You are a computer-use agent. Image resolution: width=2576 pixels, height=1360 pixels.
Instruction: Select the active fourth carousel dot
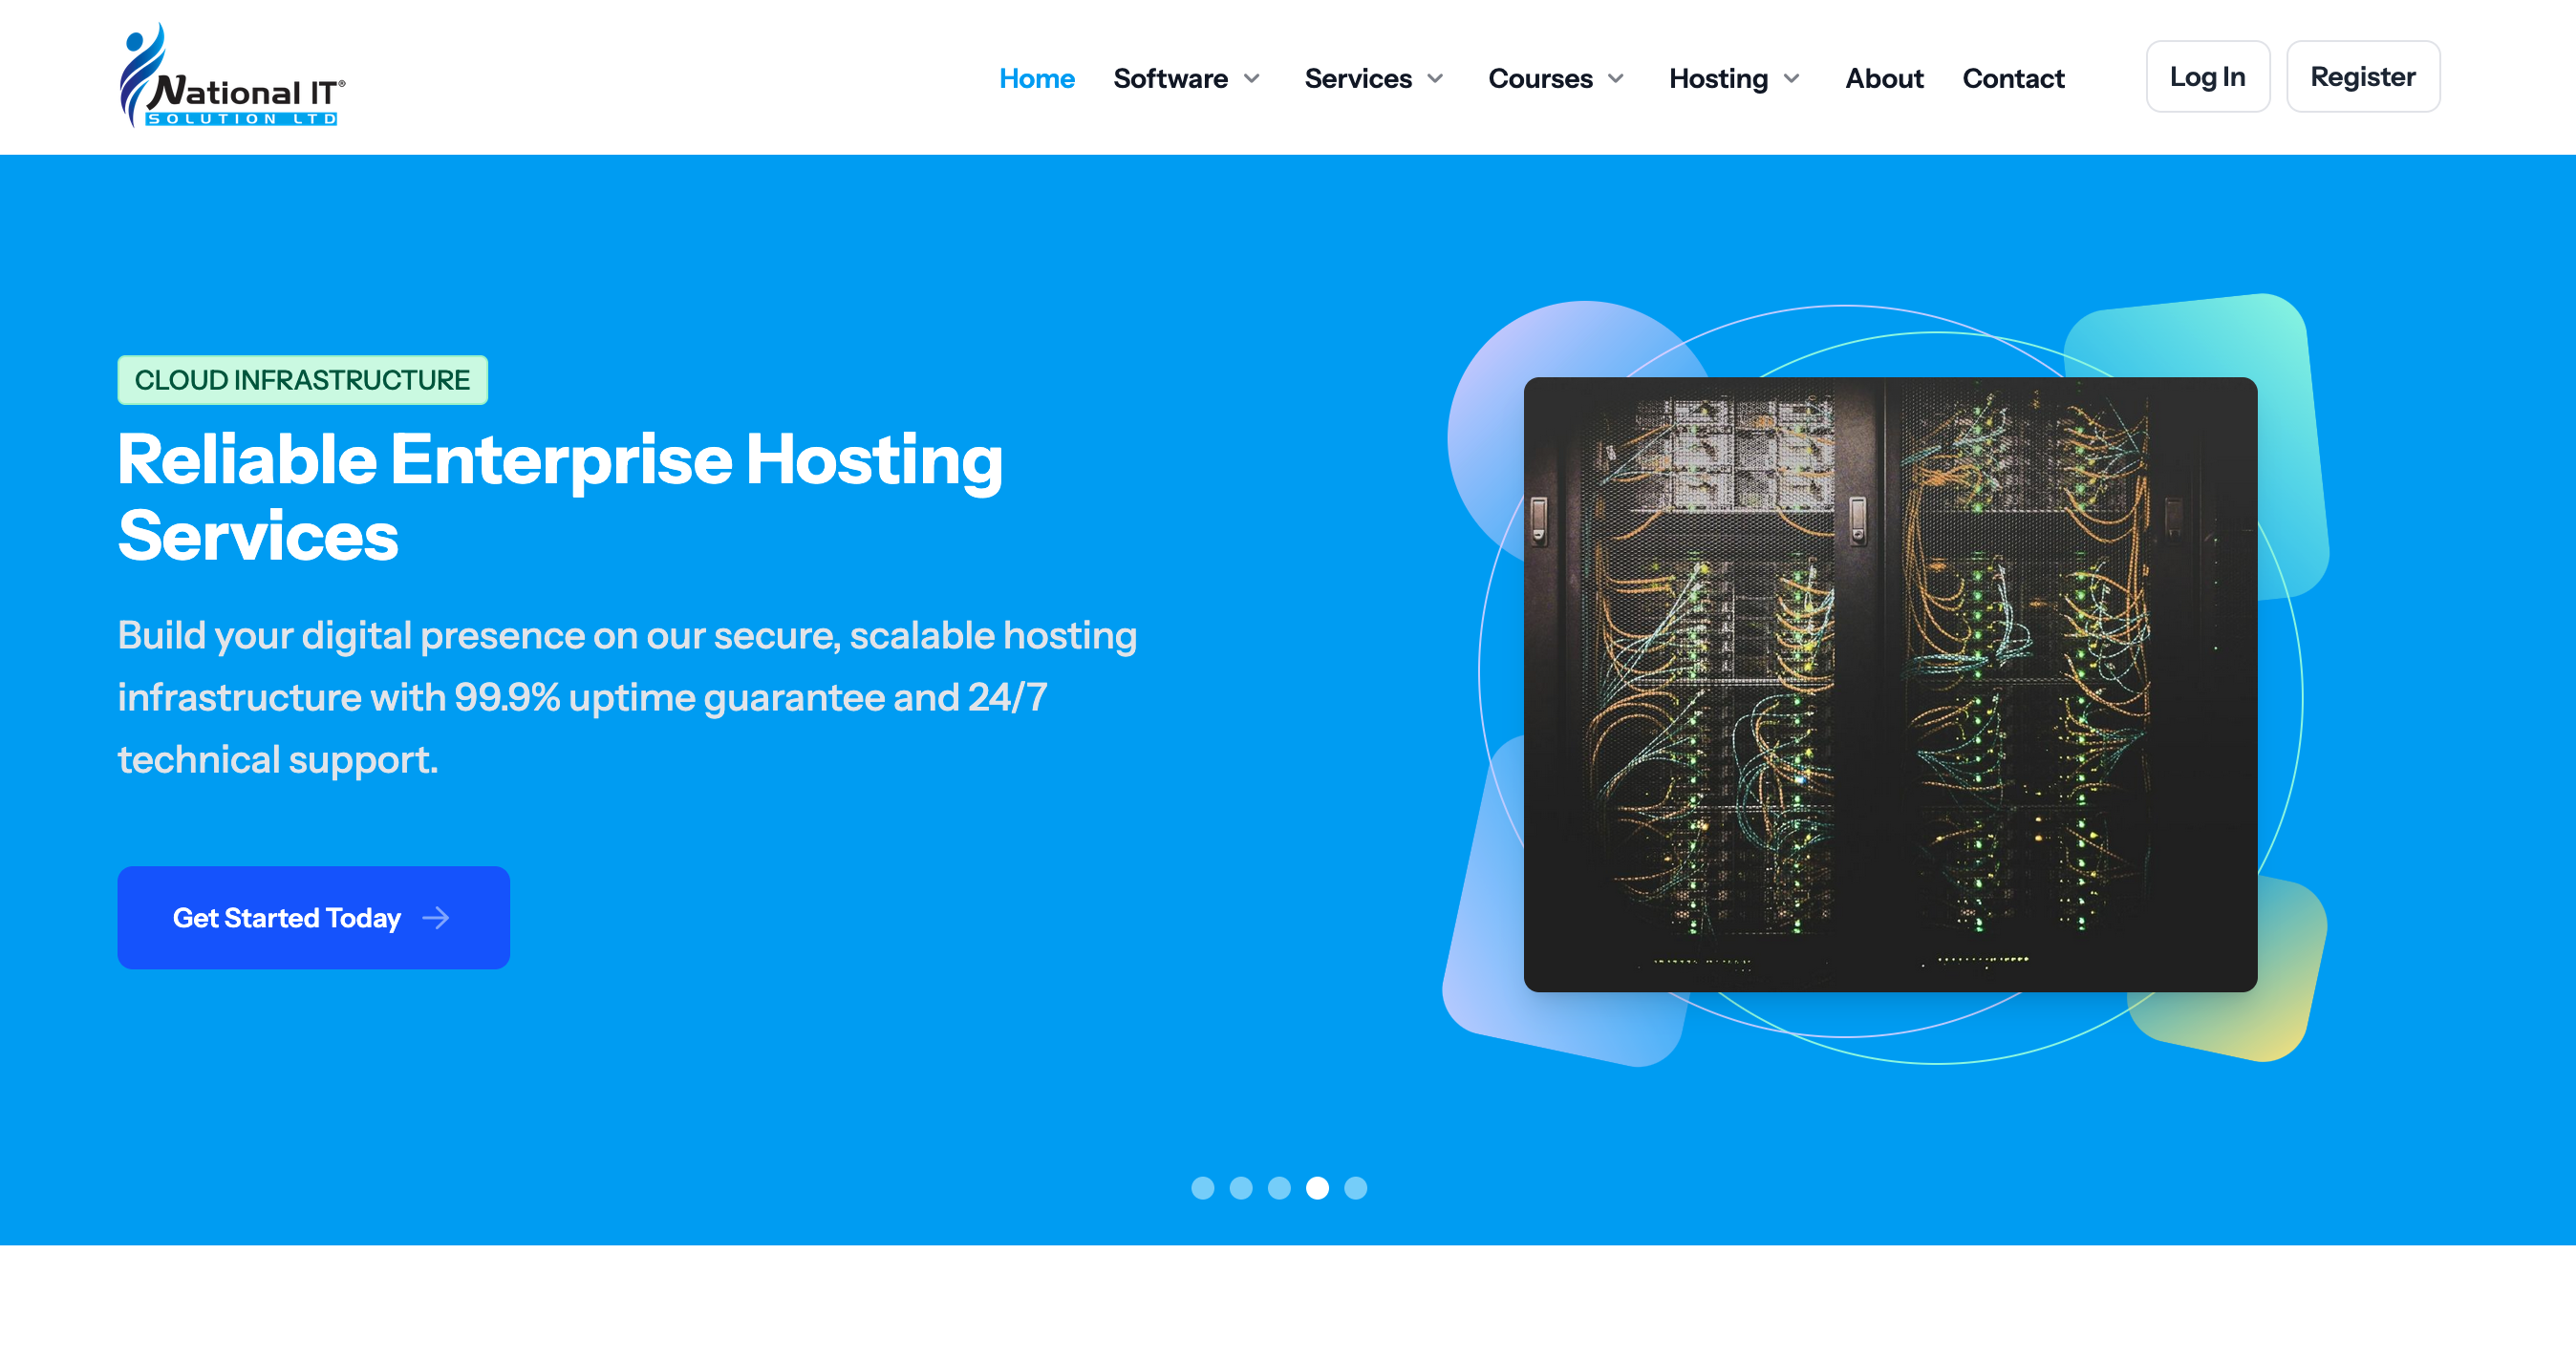tap(1317, 1186)
